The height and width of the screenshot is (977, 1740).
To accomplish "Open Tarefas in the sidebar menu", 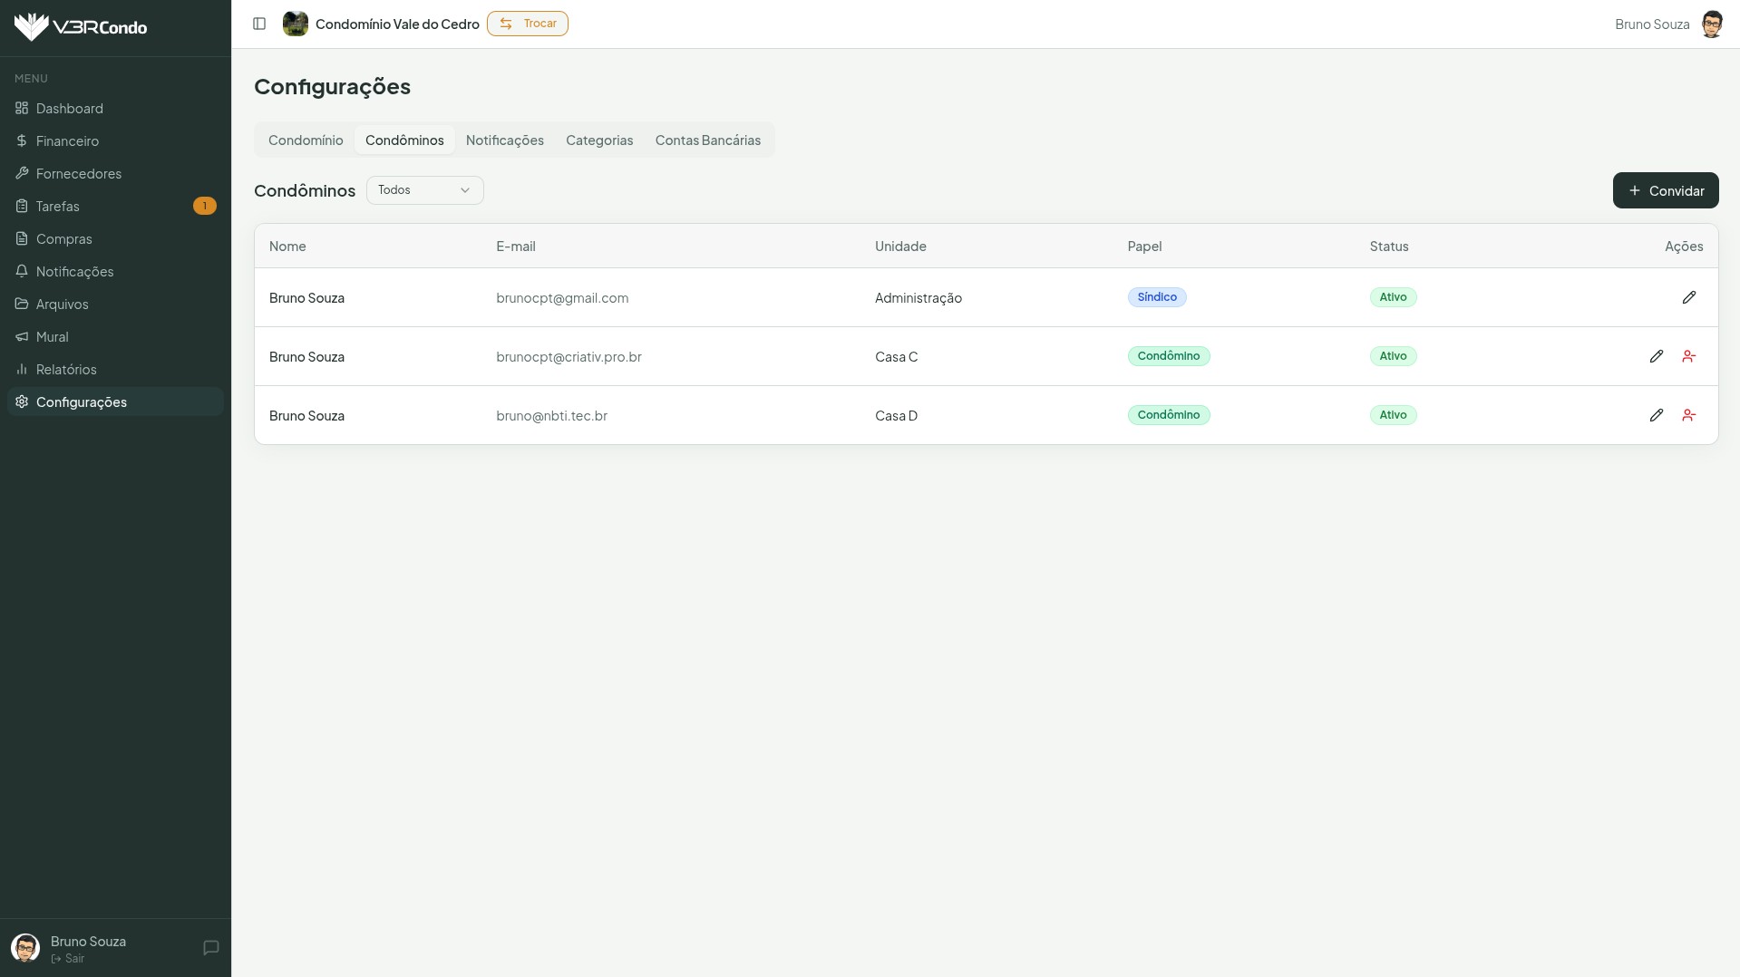I will coord(58,207).
